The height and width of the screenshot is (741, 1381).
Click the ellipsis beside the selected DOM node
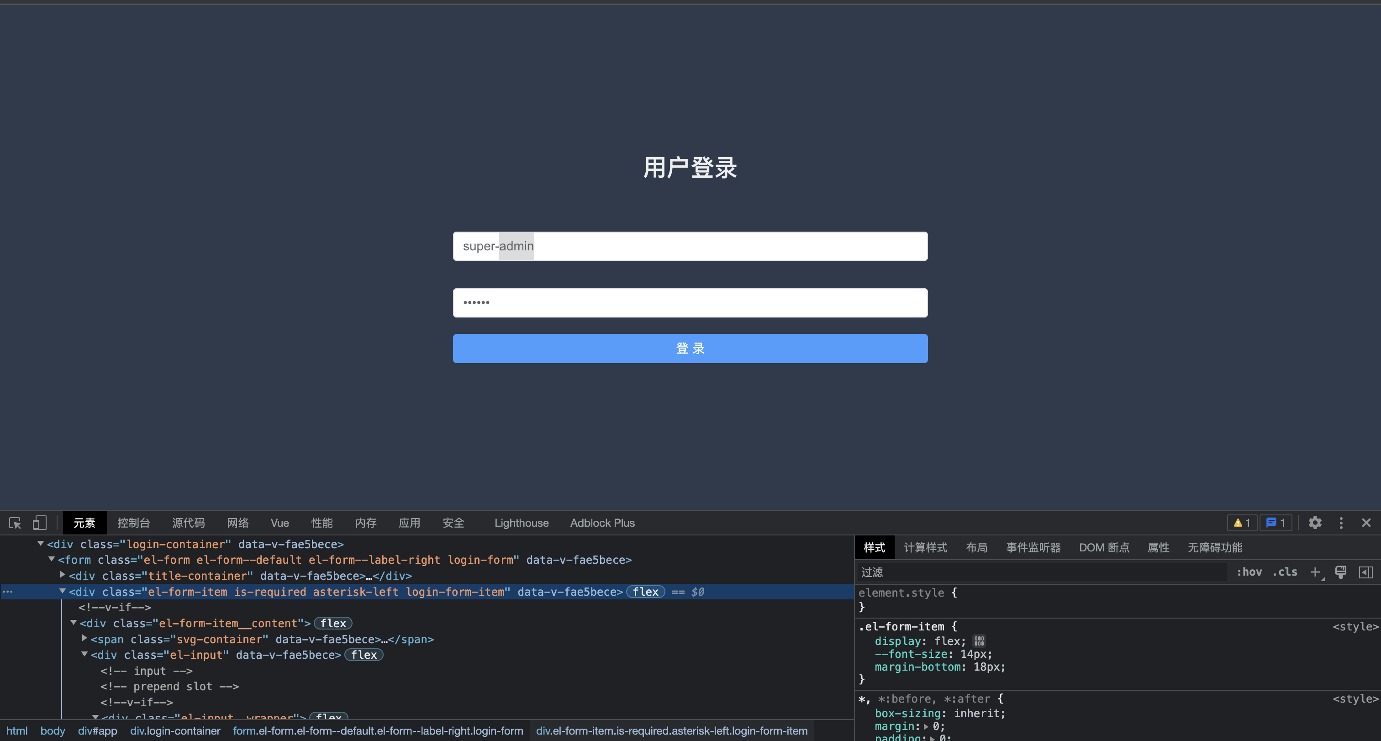(x=7, y=592)
